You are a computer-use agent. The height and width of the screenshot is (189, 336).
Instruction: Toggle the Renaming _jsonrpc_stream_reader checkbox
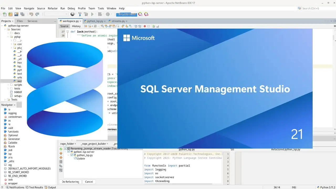(65, 148)
